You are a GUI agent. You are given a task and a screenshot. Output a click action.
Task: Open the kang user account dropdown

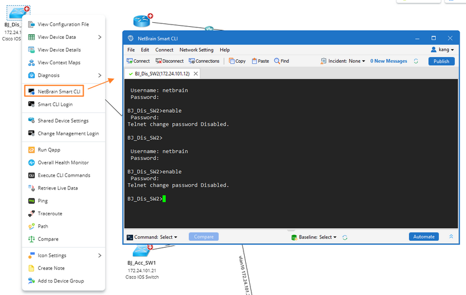(442, 50)
